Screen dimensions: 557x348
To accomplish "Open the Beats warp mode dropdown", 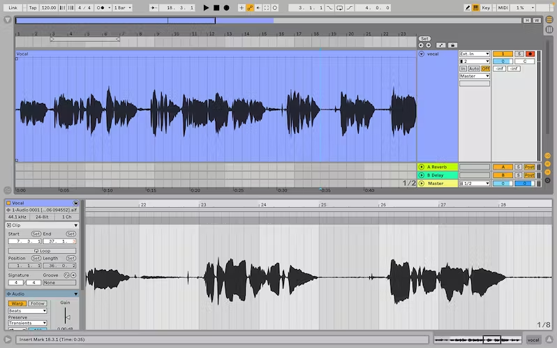I will [x=27, y=311].
